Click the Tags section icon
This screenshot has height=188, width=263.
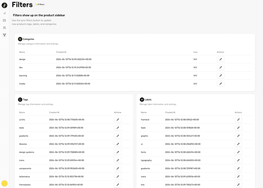click(20, 100)
